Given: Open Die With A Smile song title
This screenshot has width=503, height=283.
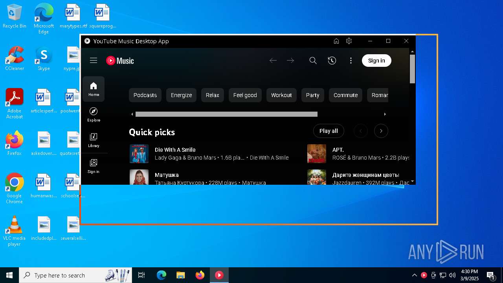Looking at the screenshot, I should 175,150.
